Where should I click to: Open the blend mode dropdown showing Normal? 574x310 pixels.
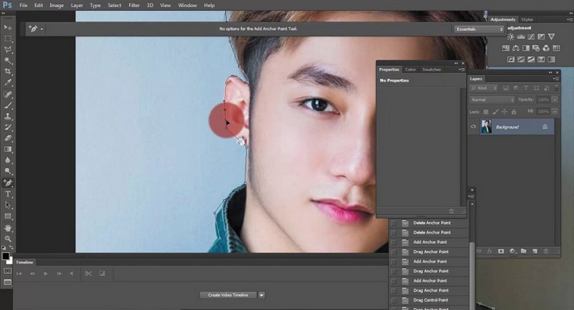(491, 99)
